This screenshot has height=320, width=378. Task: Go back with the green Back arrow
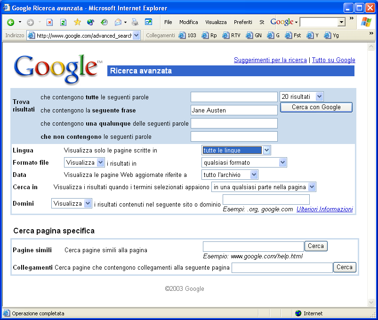(x=11, y=23)
